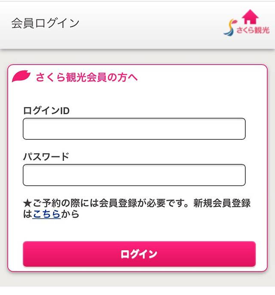275x295 pixels.
Task: Click the gray strip above the login card
Action: pyautogui.click(x=137, y=57)
